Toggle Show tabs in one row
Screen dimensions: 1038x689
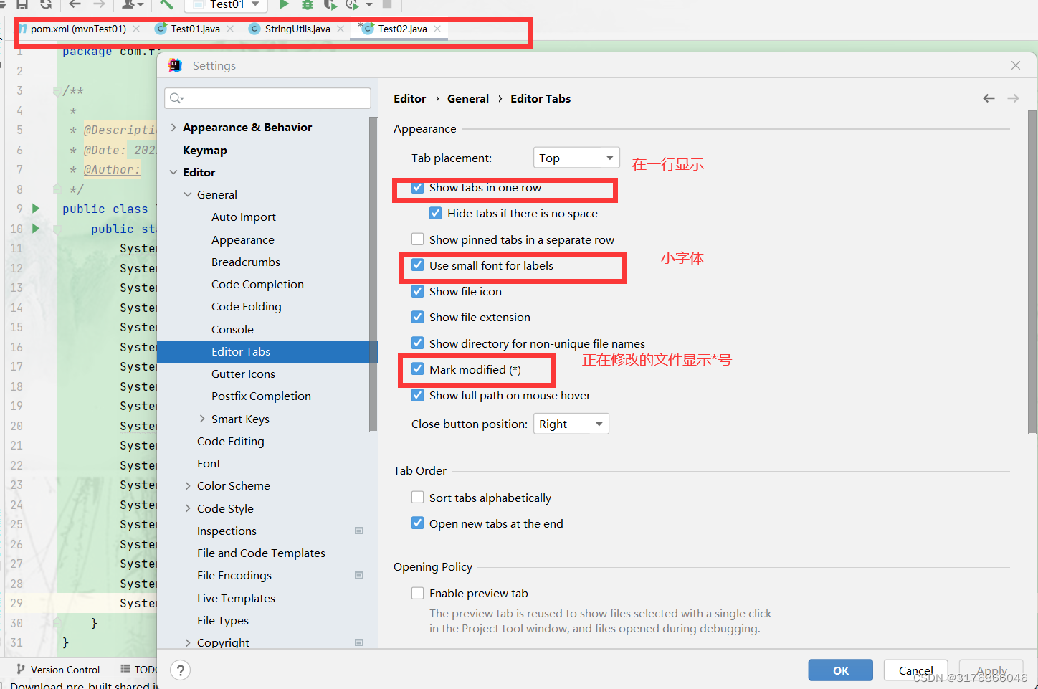click(417, 187)
